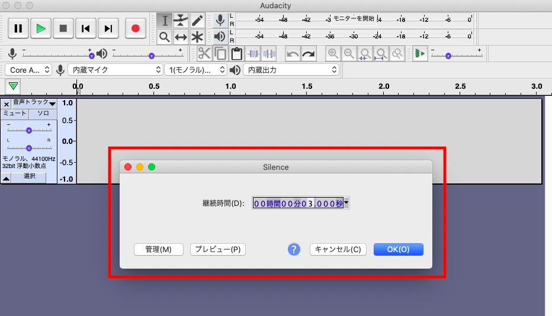Image resolution: width=552 pixels, height=316 pixels.
Task: Click the Silence audio icon
Action: (x=269, y=54)
